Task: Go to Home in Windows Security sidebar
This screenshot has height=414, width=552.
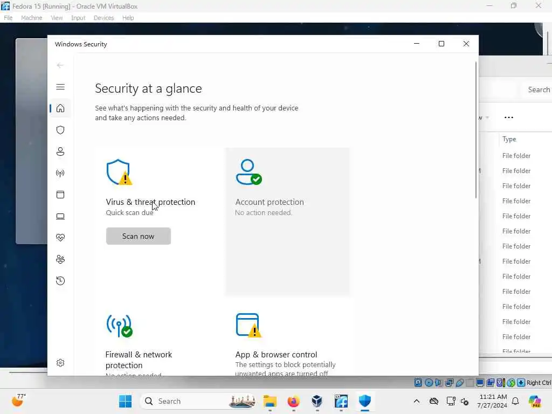Action: pyautogui.click(x=60, y=108)
